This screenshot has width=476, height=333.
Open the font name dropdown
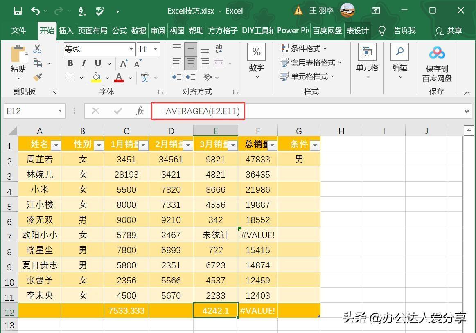[131, 49]
